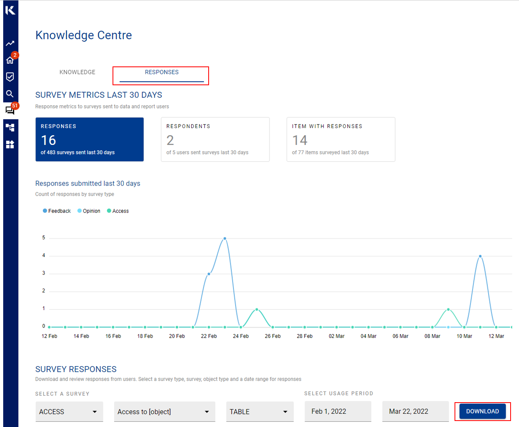Open the hierarchy tree sidebar icon
Image resolution: width=519 pixels, height=427 pixels.
(x=10, y=127)
